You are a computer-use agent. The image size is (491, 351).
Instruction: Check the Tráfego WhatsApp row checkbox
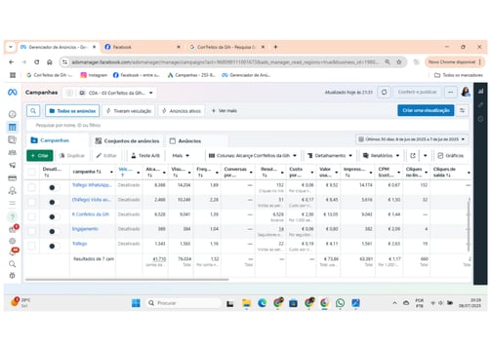click(x=31, y=187)
